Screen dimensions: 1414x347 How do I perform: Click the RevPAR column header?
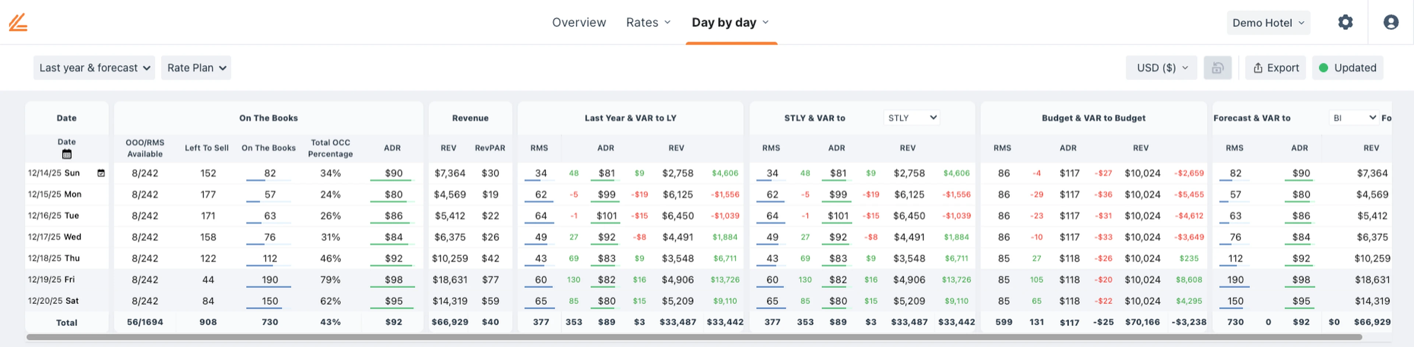(x=490, y=148)
